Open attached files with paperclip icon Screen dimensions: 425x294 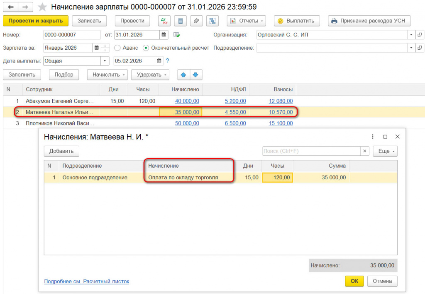coord(196,21)
